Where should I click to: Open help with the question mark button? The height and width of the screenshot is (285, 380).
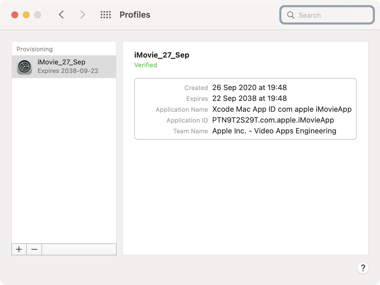coord(363,268)
